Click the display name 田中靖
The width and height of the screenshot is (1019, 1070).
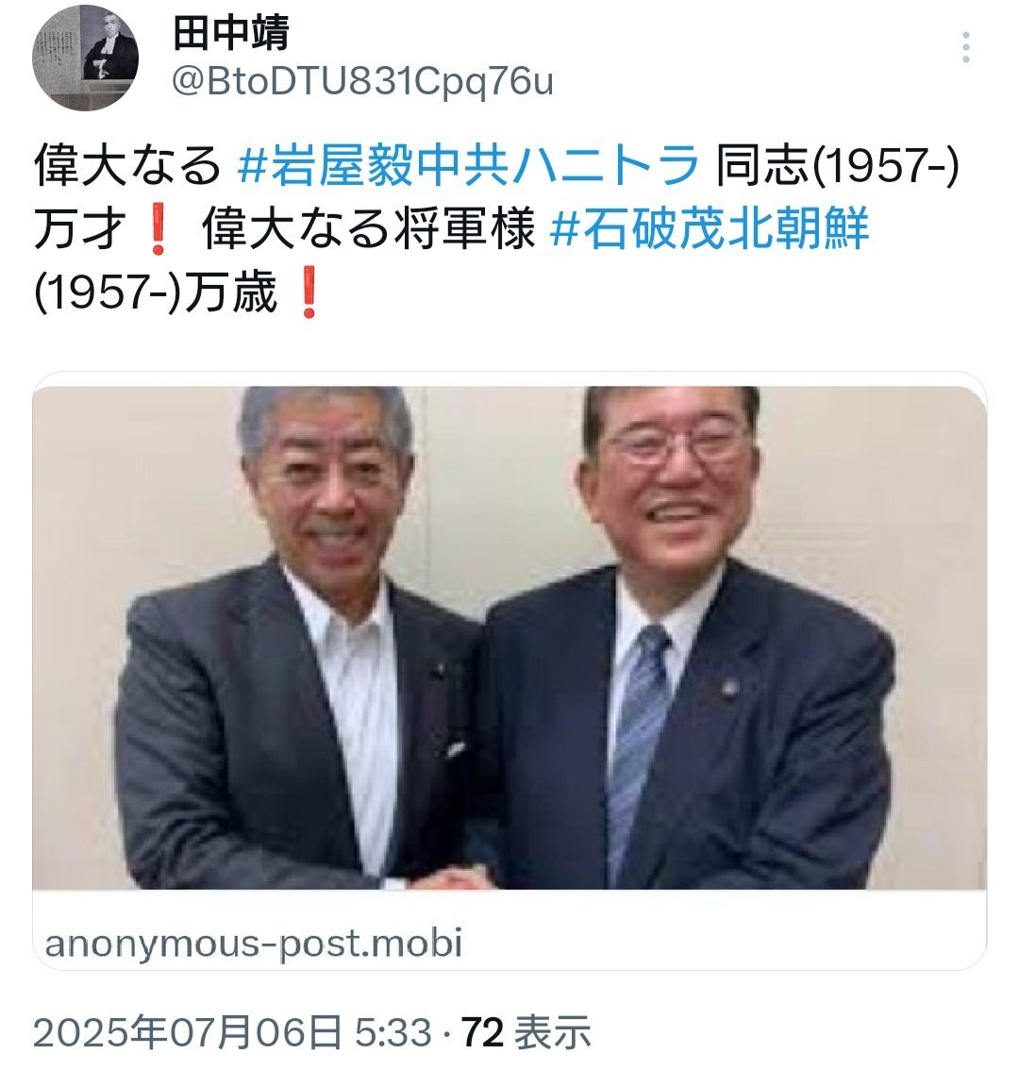[231, 32]
